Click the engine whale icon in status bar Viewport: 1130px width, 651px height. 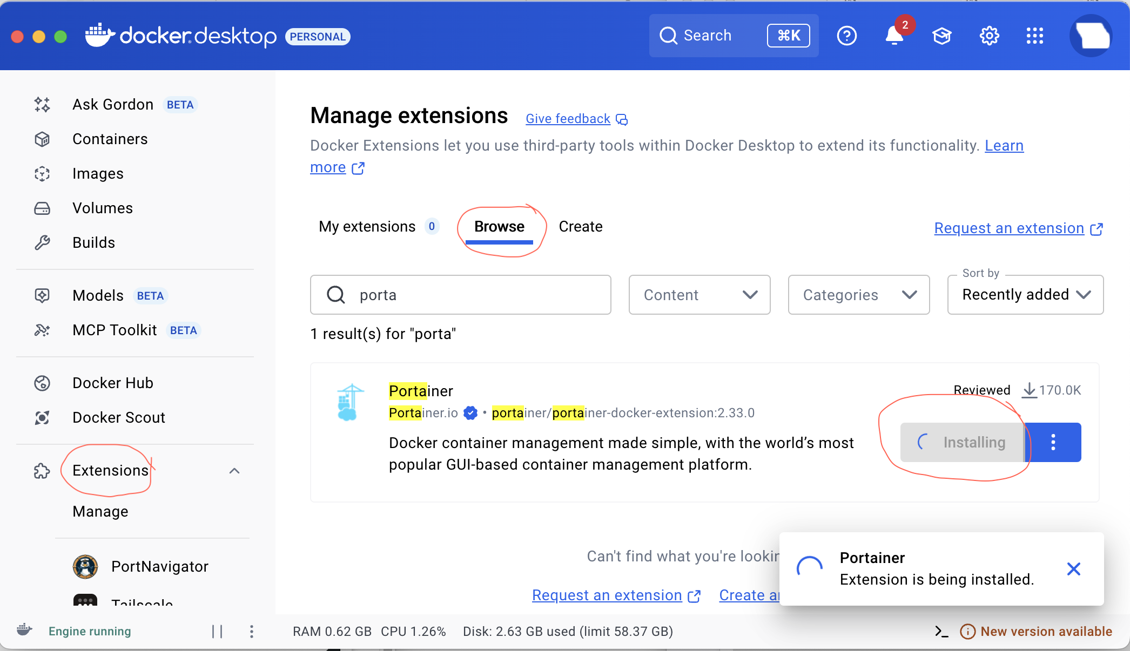point(24,630)
